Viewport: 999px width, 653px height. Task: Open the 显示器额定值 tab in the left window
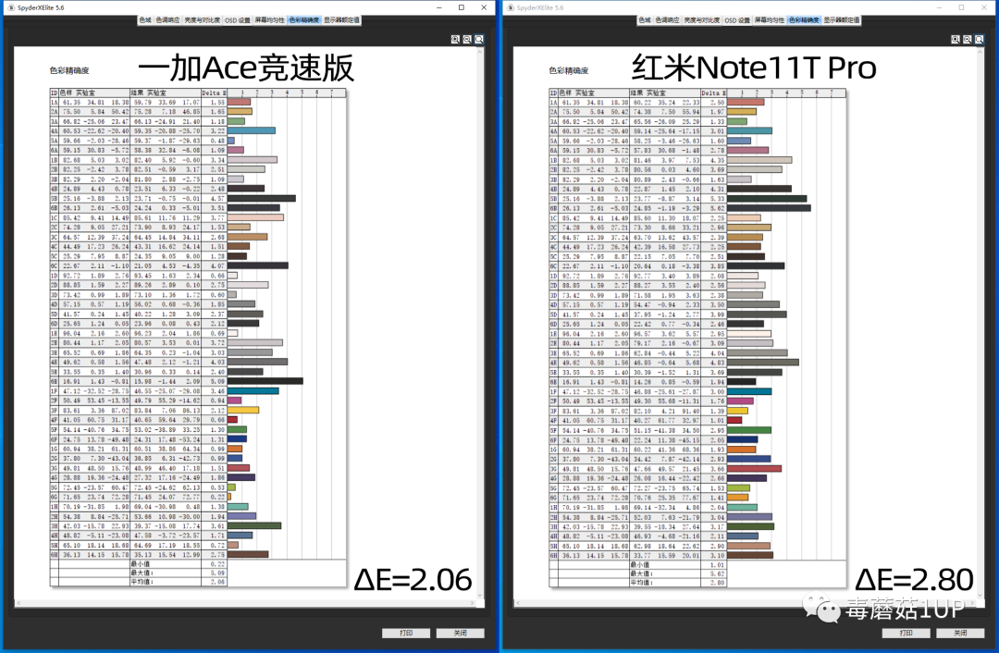coord(341,20)
